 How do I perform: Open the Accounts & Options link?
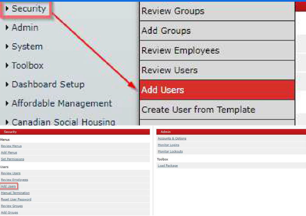point(172,138)
